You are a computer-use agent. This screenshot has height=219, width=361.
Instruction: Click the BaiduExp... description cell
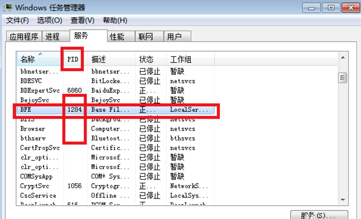pos(110,91)
